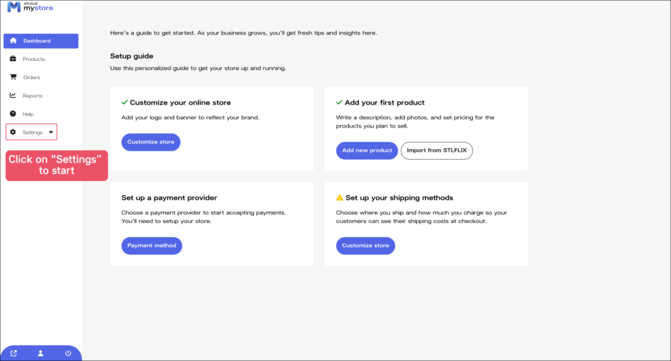Click the Orders shopping cart icon

coord(13,77)
